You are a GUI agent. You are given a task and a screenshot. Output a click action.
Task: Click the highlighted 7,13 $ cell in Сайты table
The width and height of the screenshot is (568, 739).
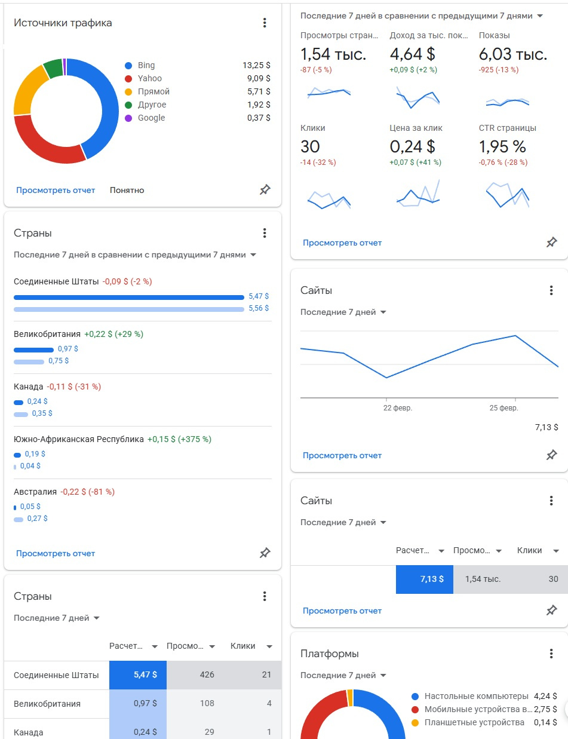click(x=425, y=579)
